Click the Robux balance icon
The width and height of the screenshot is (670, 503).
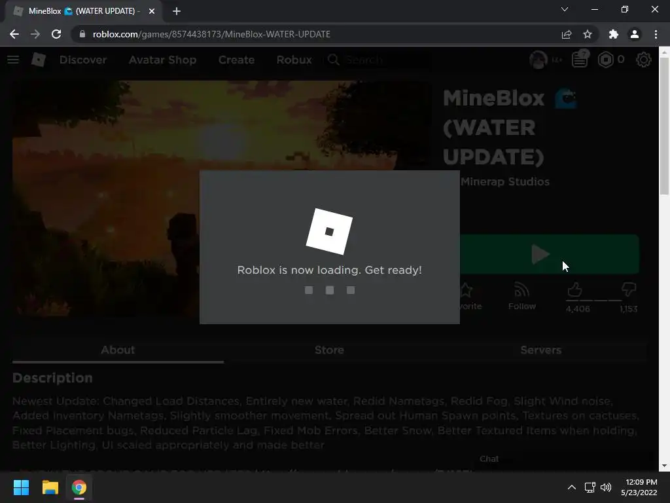(605, 60)
